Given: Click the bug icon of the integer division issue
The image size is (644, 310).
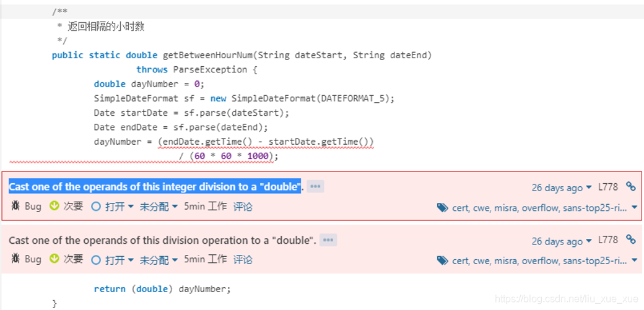Looking at the screenshot, I should (x=15, y=206).
